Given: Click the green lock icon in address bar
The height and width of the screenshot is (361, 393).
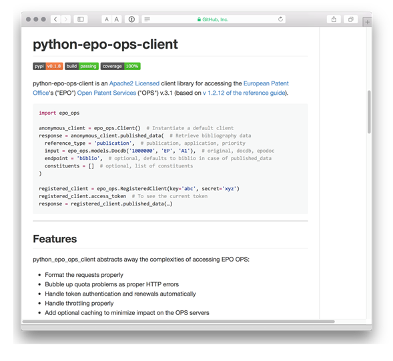Looking at the screenshot, I should click(199, 19).
